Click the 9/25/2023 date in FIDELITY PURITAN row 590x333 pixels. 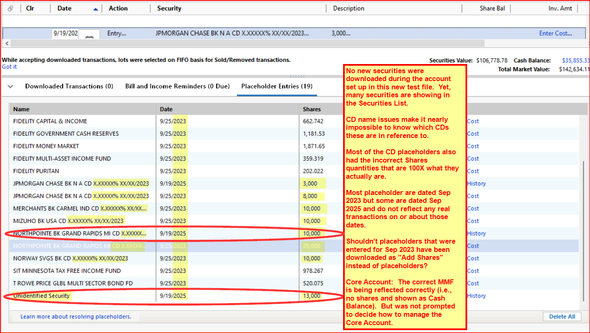click(x=173, y=171)
